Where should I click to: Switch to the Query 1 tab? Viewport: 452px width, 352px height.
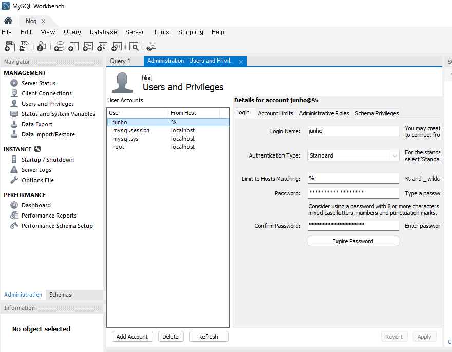click(x=120, y=61)
